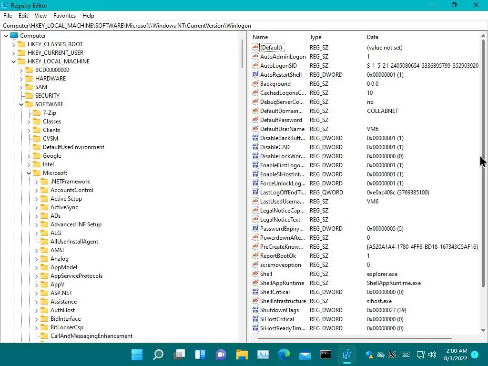Collapse the SOFTWARE key
This screenshot has height=366, width=488.
(x=21, y=104)
